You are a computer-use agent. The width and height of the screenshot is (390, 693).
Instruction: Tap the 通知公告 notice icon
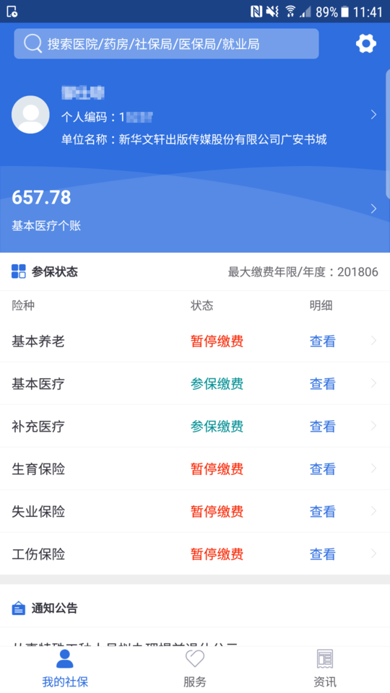[19, 609]
